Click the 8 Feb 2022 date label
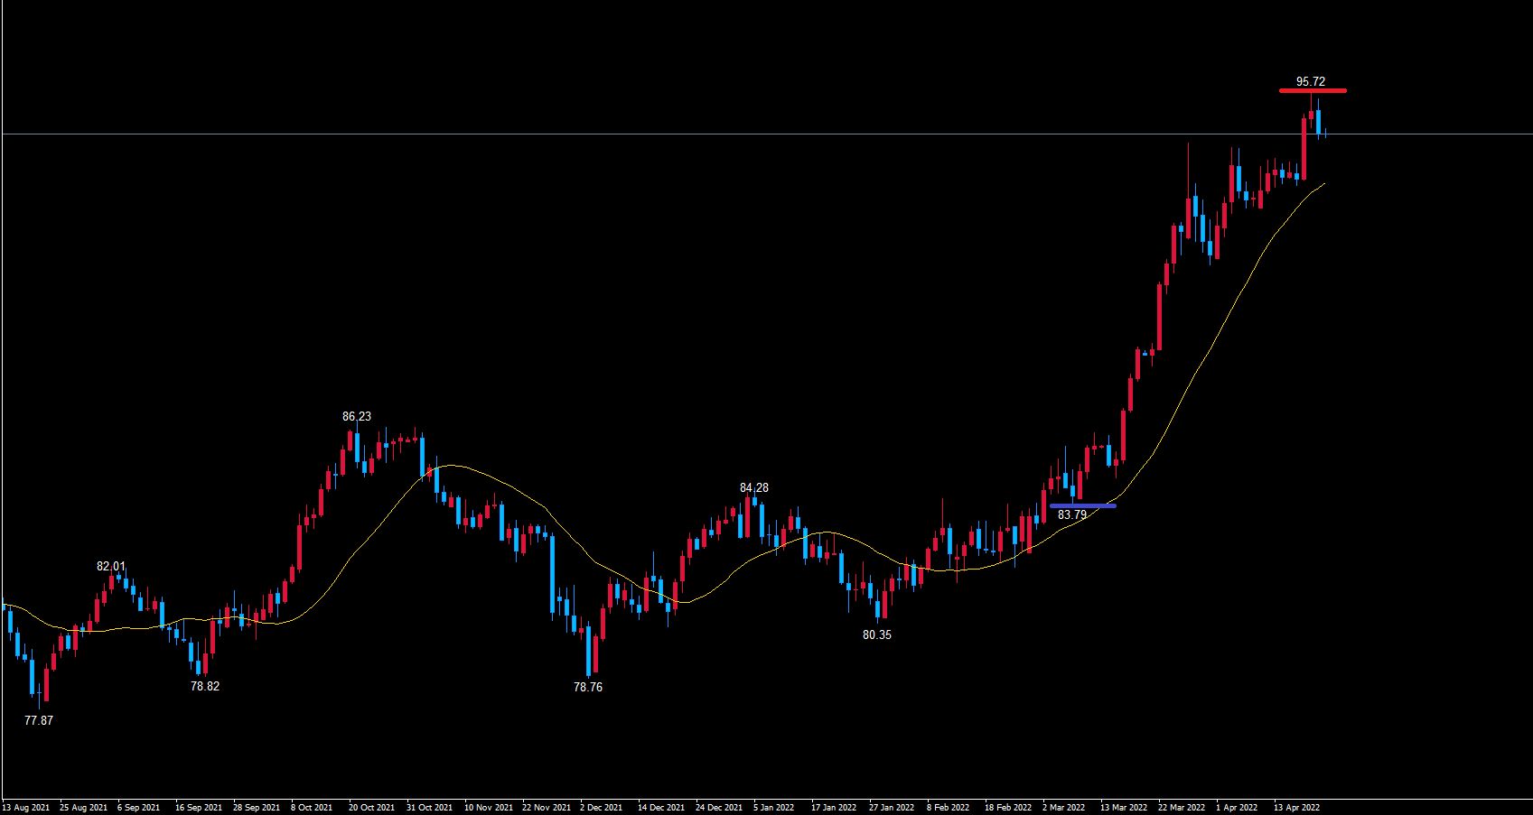This screenshot has height=815, width=1533. pyautogui.click(x=948, y=807)
